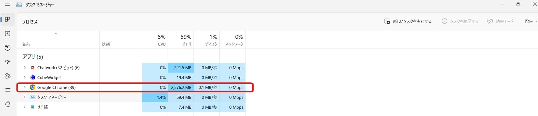Open the Details list sidebar icon
The width and height of the screenshot is (538, 116).
tap(8, 90)
